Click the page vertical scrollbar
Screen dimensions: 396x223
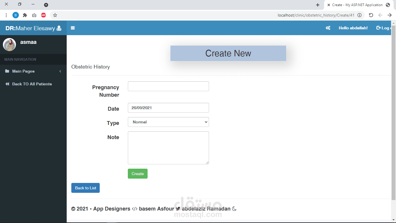(x=393, y=113)
